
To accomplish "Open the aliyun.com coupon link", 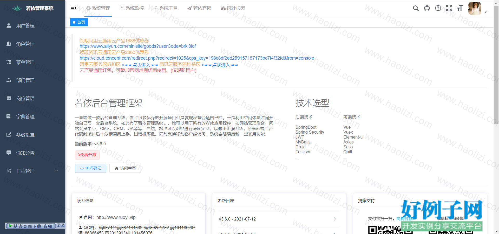I will coord(138,46).
